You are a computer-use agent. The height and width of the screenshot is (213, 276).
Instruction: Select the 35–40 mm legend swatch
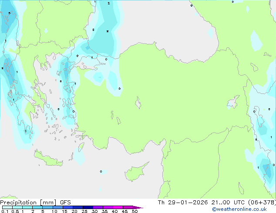(108, 207)
